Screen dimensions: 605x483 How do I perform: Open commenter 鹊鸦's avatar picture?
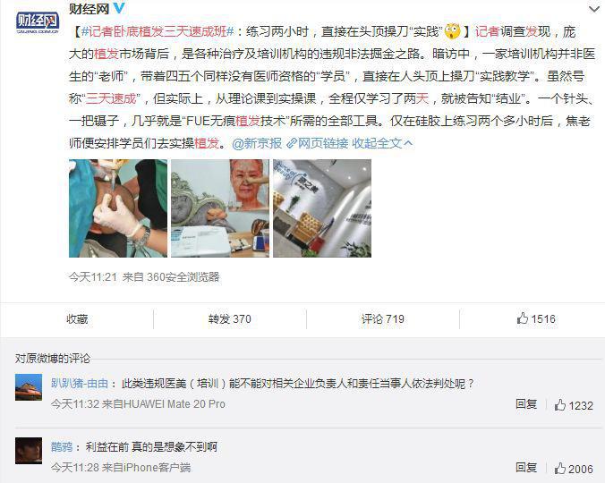point(29,451)
